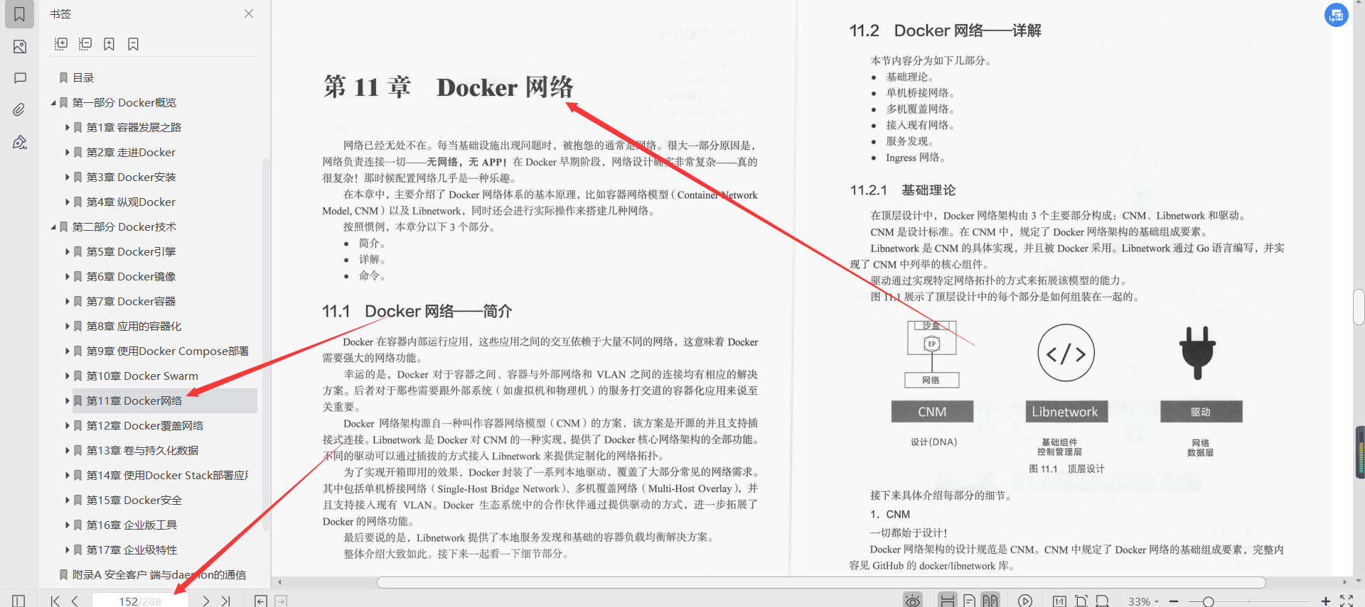Expand 第13章 卷与持久化数据 bookmark
The image size is (1365, 607).
(68, 451)
